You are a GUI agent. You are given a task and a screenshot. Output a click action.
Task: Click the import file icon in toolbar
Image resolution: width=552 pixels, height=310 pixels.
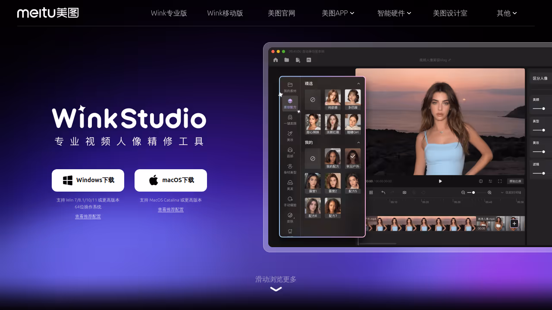pyautogui.click(x=298, y=60)
